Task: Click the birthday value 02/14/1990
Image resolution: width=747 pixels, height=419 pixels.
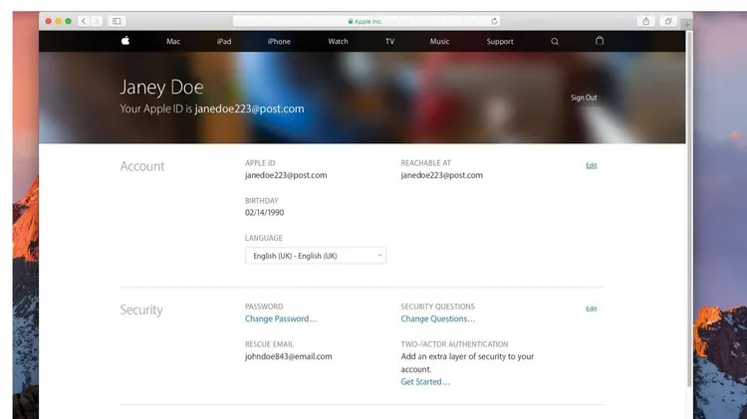Action: coord(264,213)
